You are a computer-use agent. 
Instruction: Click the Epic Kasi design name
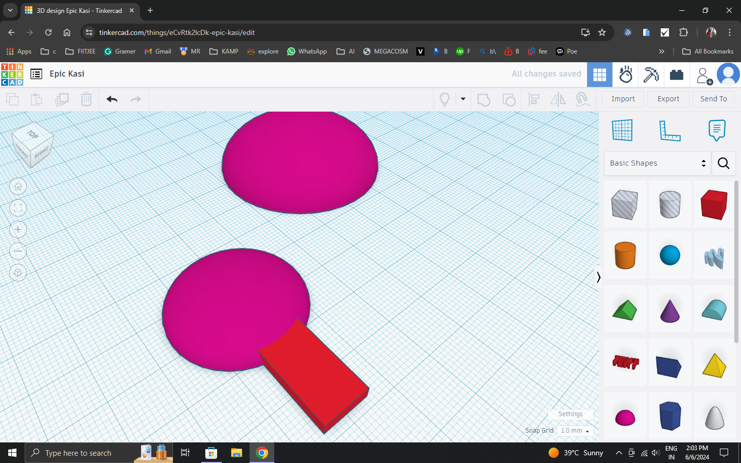pyautogui.click(x=67, y=74)
